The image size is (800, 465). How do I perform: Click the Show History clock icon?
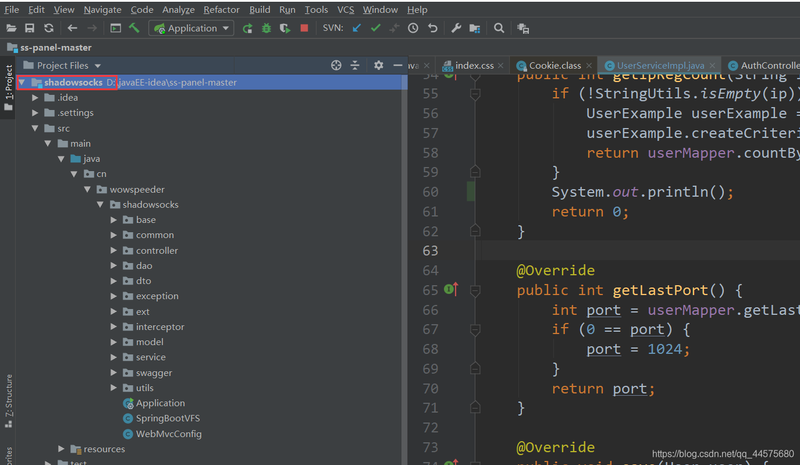[x=413, y=28]
